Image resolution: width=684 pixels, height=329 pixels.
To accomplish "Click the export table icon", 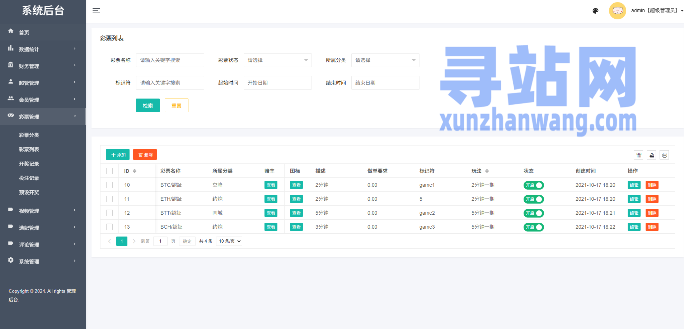I will (651, 155).
